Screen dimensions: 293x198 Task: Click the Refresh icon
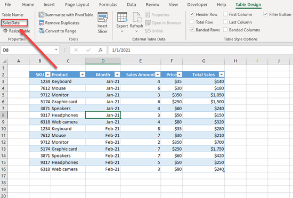pos(137,18)
